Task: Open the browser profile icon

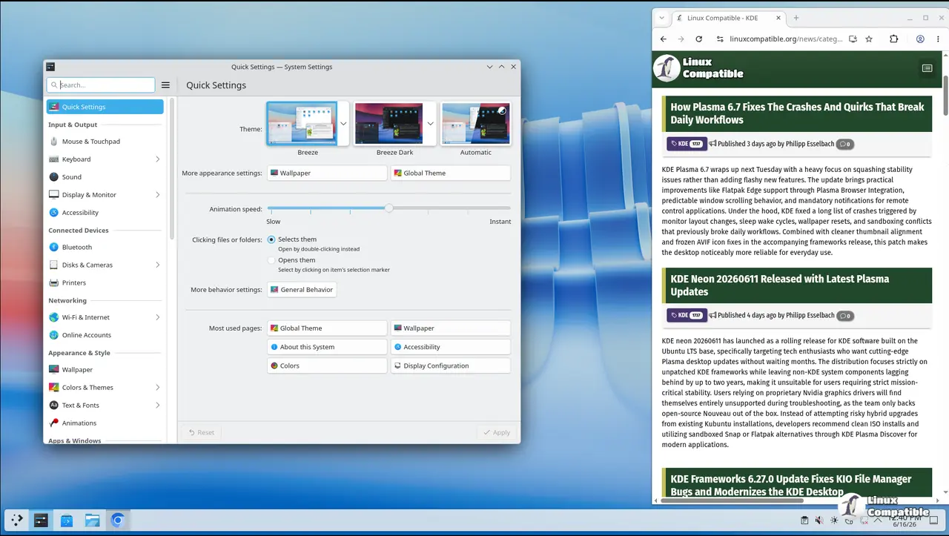Action: [x=920, y=39]
